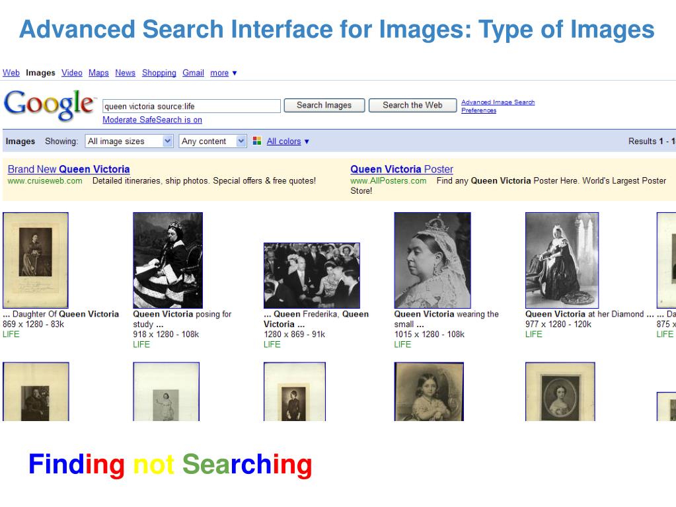Click the LIFE source under 1015 x 1280 - 108k

(x=402, y=344)
